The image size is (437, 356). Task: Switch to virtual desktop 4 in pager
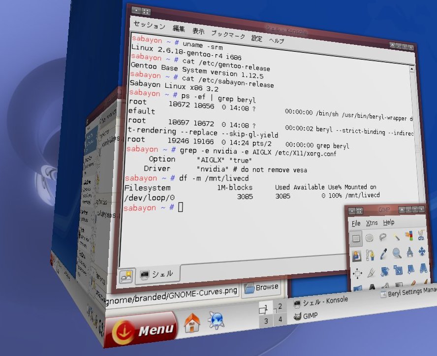(x=280, y=319)
